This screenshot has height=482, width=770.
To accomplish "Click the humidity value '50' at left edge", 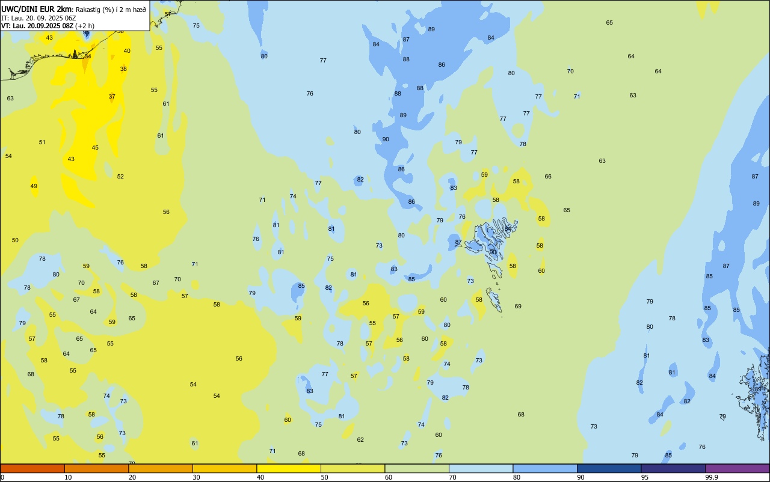I will click(x=15, y=240).
